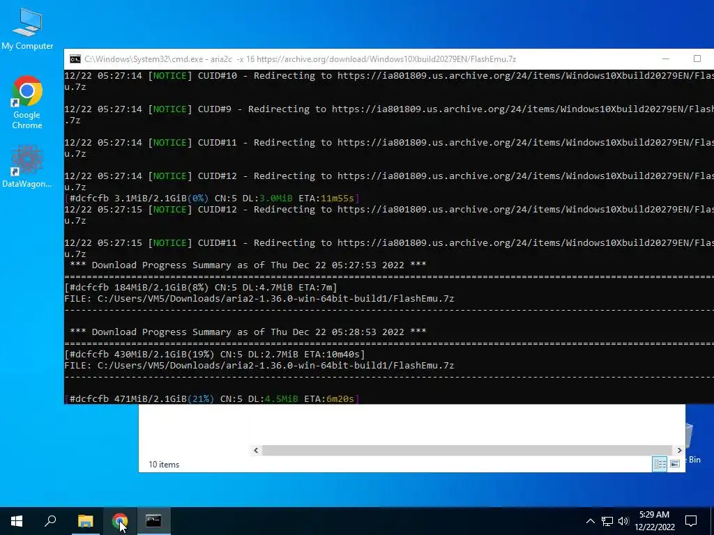The image size is (714, 535).
Task: Open the network status tray icon
Action: tap(607, 521)
